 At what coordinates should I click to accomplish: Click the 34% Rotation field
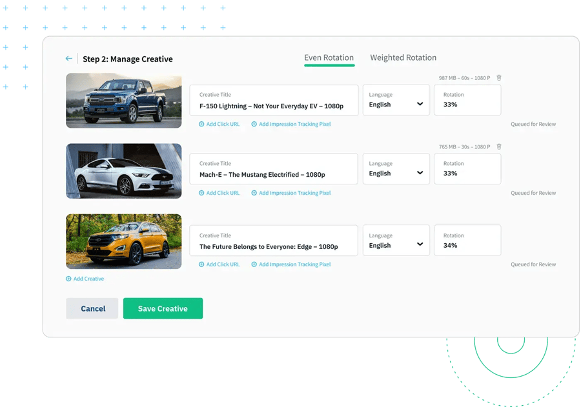tap(467, 241)
